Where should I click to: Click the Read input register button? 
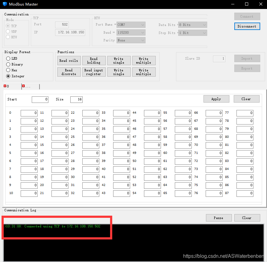click(x=94, y=72)
